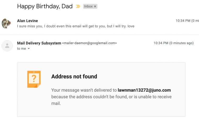Screen dimensions: 199x122
Task: Click Mail Delivery Subsystem's gray avatar icon
Action: (x=7, y=46)
